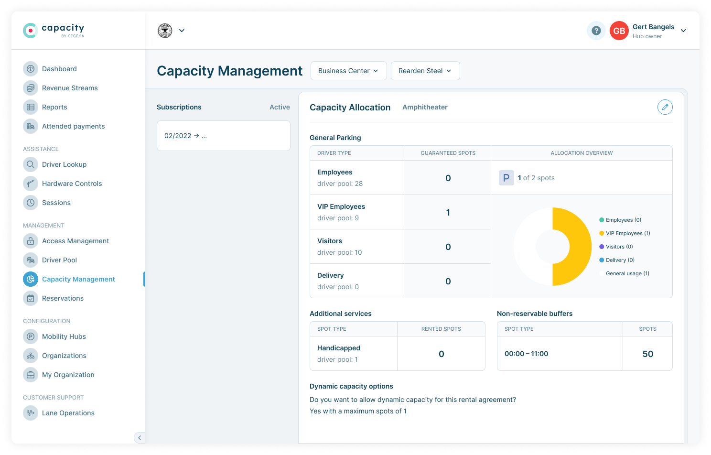Screen dimensions: 711x455
Task: Switch to the Active subscriptions tab
Action: coord(280,107)
